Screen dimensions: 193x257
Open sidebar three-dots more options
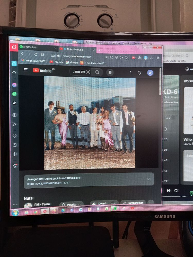tap(15, 205)
